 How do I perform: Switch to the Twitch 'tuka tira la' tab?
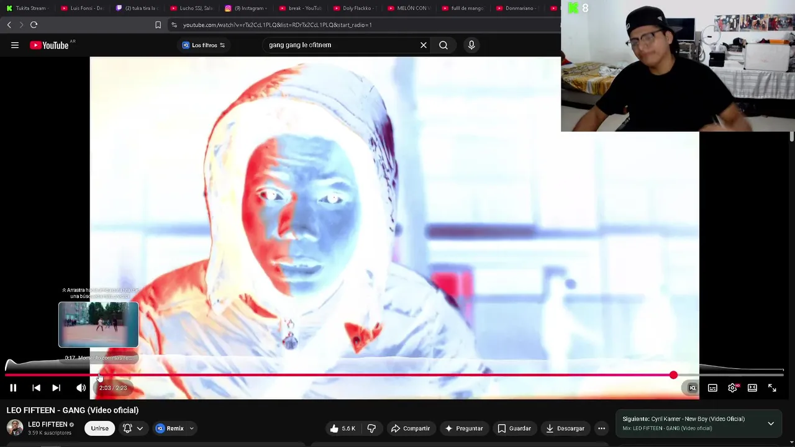pos(137,8)
